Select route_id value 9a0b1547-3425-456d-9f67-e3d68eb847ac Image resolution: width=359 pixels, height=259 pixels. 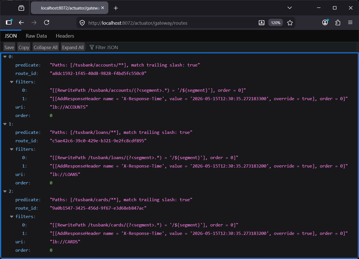pos(98,208)
